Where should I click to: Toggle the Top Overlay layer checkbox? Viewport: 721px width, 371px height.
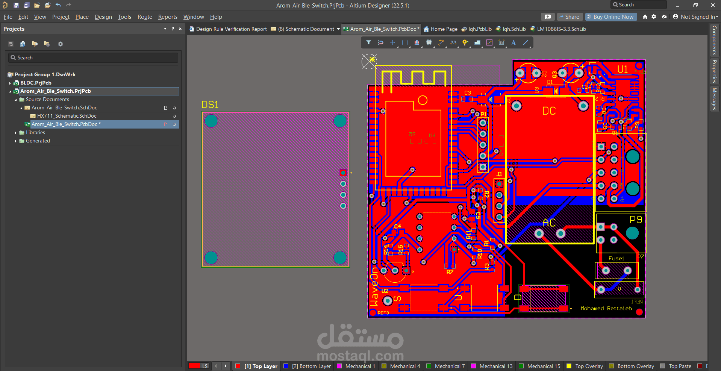[x=569, y=366]
